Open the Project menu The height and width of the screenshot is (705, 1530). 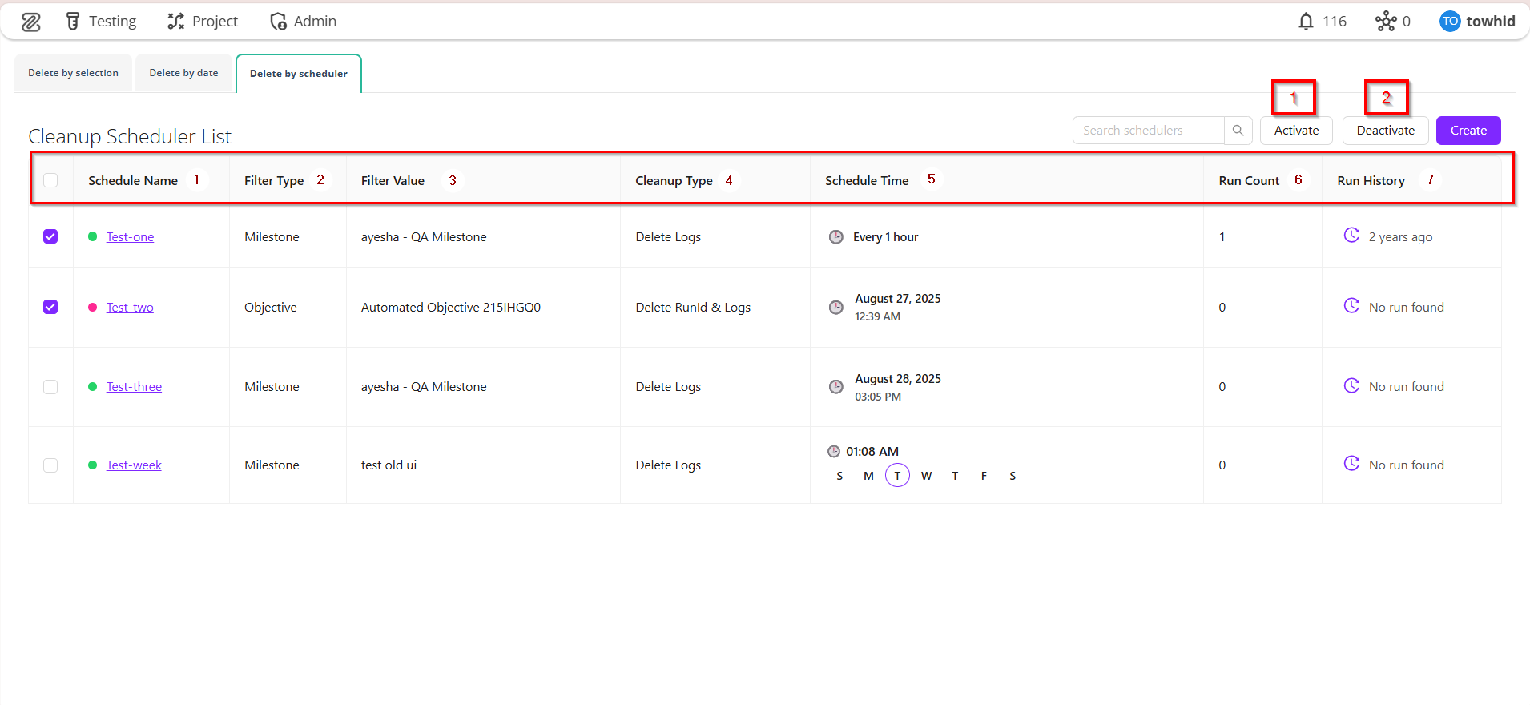(203, 22)
